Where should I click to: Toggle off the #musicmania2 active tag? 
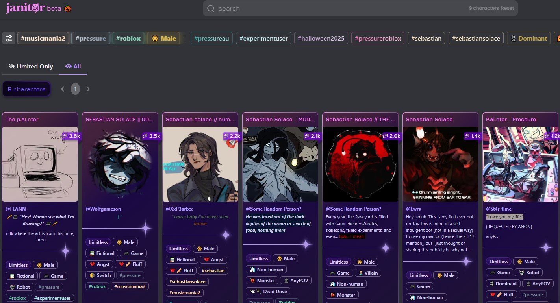(x=43, y=39)
